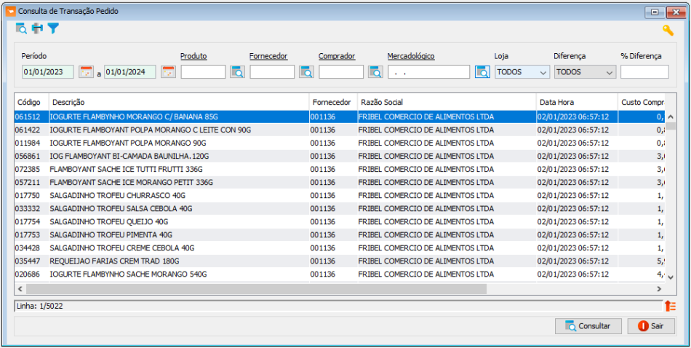The height and width of the screenshot is (348, 691).
Task: Open calendar picker for start date 01/01/2023
Action: click(x=86, y=72)
